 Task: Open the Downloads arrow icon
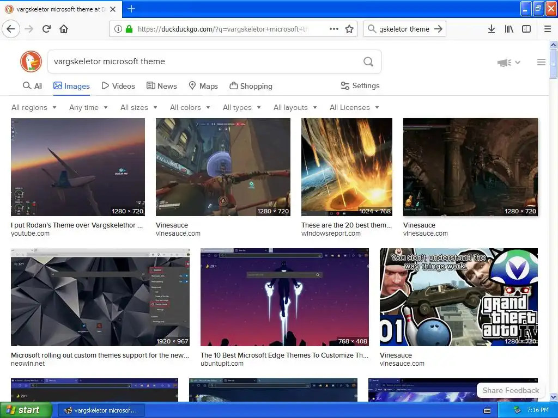pyautogui.click(x=491, y=29)
